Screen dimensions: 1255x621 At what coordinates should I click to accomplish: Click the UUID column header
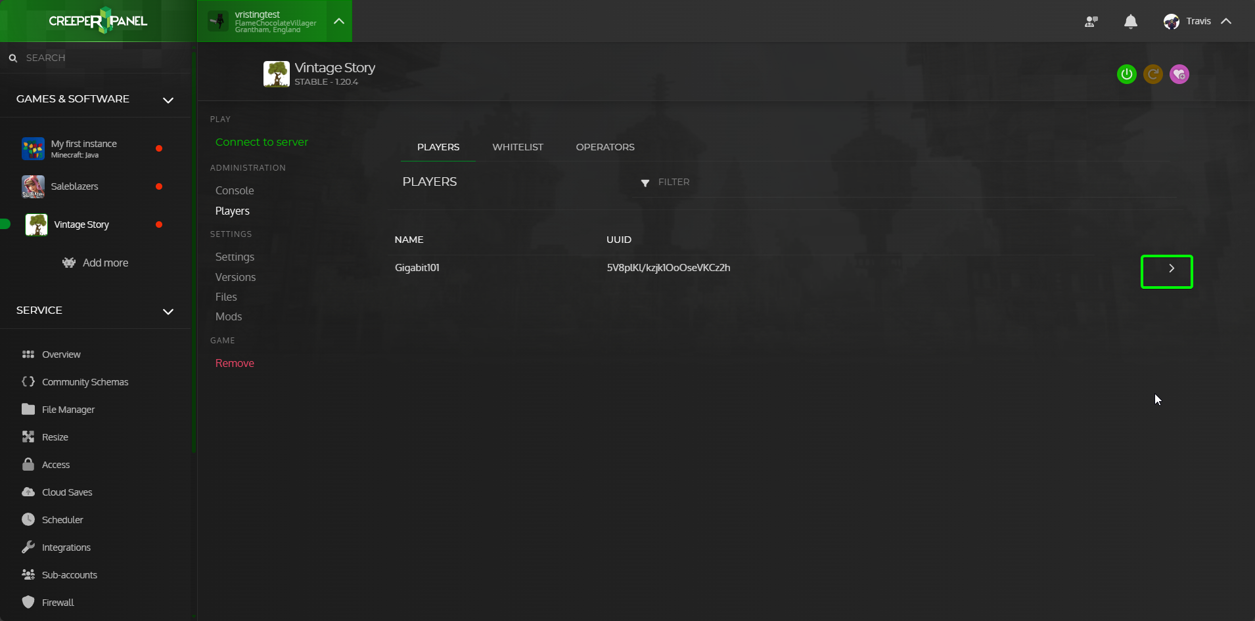point(619,240)
